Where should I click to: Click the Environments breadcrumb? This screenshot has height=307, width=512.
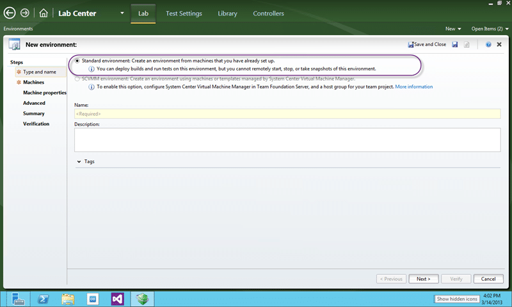tap(18, 29)
